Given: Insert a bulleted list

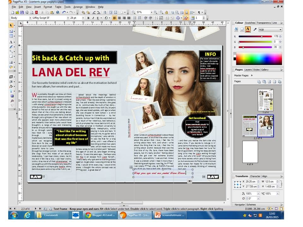Looking at the screenshot, I should click(135, 18).
